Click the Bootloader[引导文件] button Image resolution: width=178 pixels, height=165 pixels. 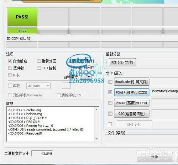(131, 82)
